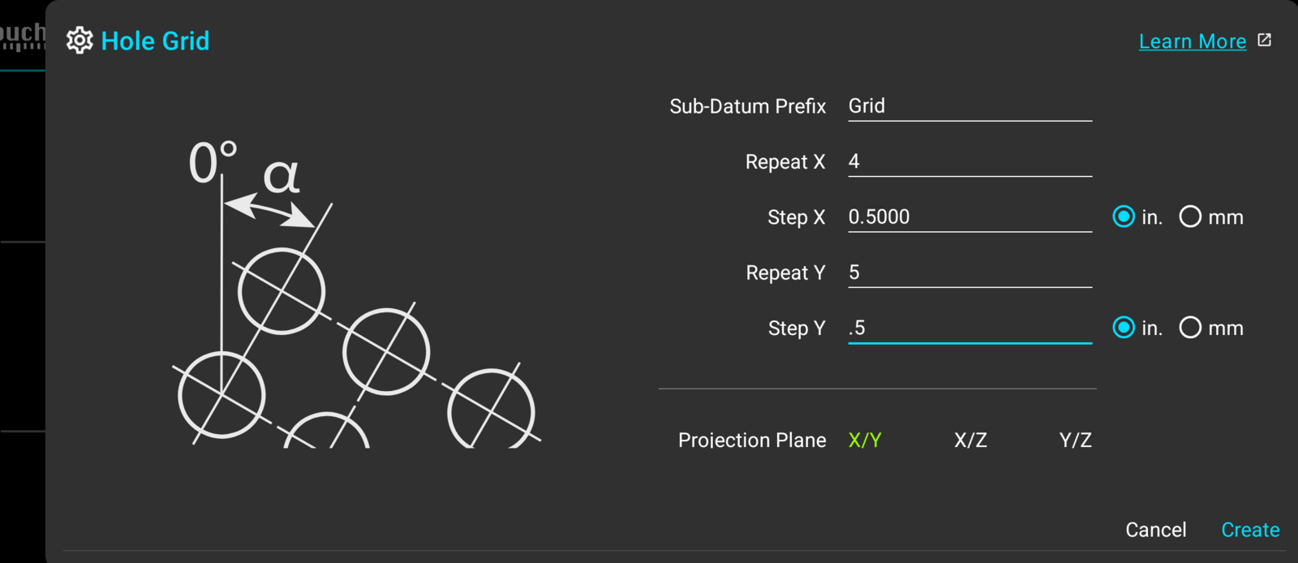Screen dimensions: 1298x563
Task: Create the hole grid
Action: (1250, 530)
